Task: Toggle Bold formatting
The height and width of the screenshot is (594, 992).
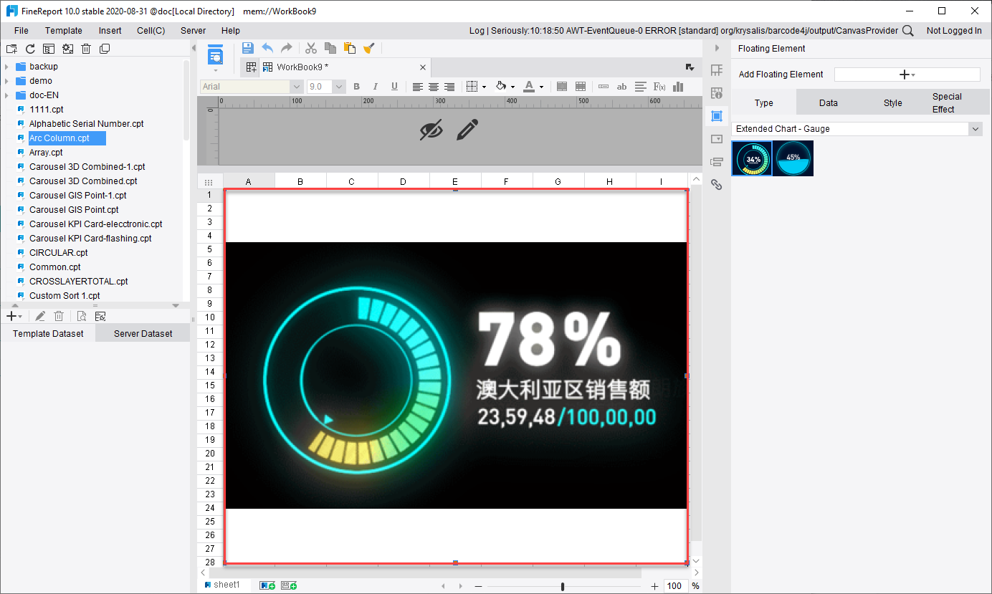Action: point(356,87)
